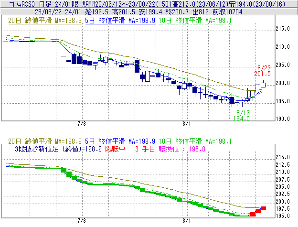
Task: Select the last red block in lower chart
Action: coord(263,208)
